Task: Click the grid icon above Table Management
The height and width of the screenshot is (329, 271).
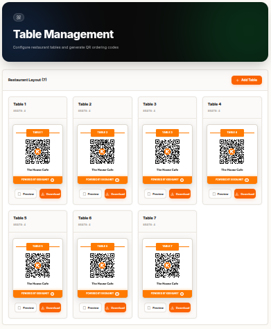Action: pos(19,17)
